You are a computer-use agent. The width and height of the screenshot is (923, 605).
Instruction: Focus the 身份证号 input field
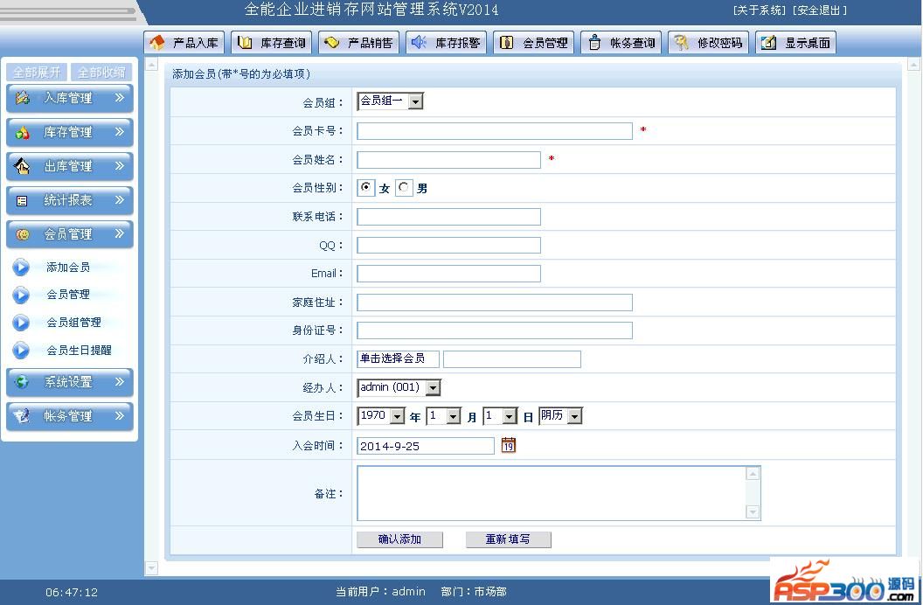click(x=495, y=330)
